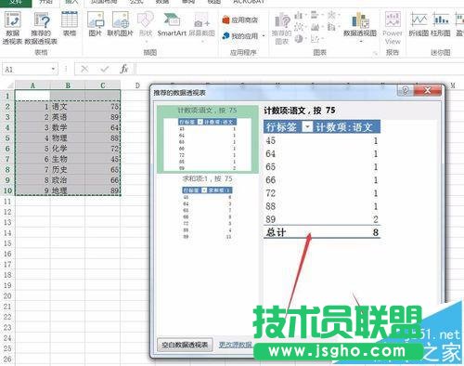Select column D header
Screen dimensions: 464x366
point(137,85)
